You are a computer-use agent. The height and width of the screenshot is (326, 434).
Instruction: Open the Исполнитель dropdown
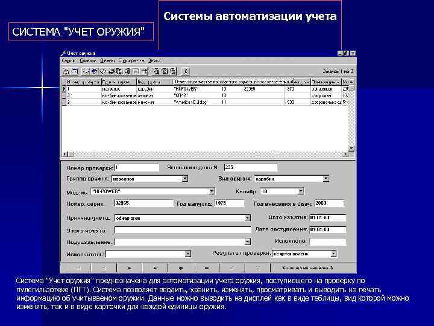[x=188, y=254]
